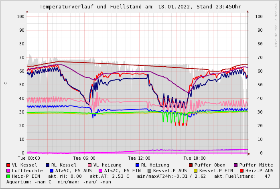Click the Tue 00:00 time axis label
The height and width of the screenshot is (189, 280).
(x=29, y=159)
